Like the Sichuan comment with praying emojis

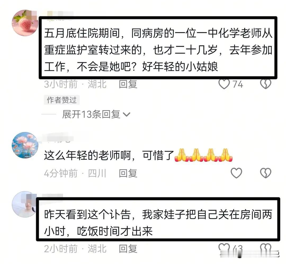[236, 173]
